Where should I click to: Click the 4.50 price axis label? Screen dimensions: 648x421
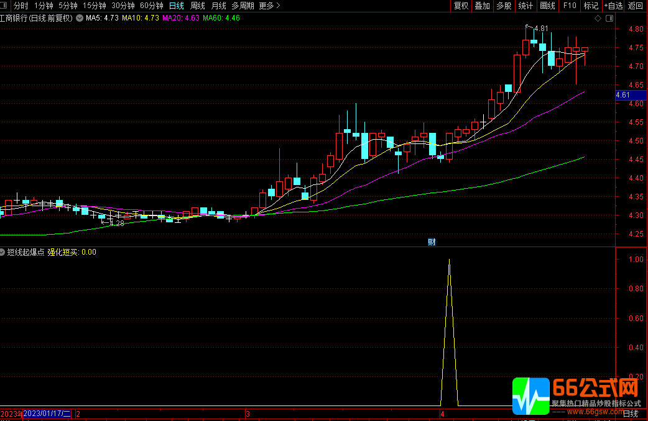tap(636, 141)
